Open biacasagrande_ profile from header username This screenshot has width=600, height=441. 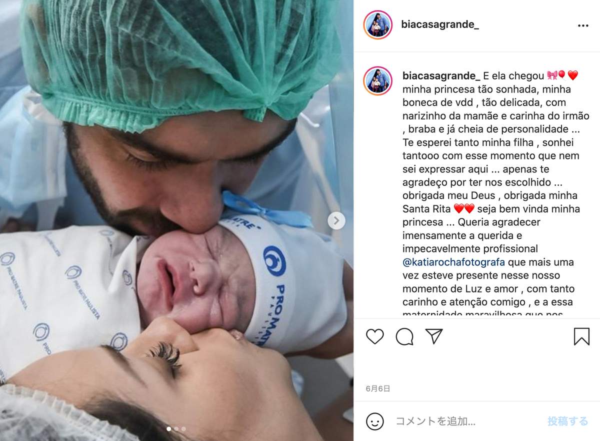click(x=440, y=24)
